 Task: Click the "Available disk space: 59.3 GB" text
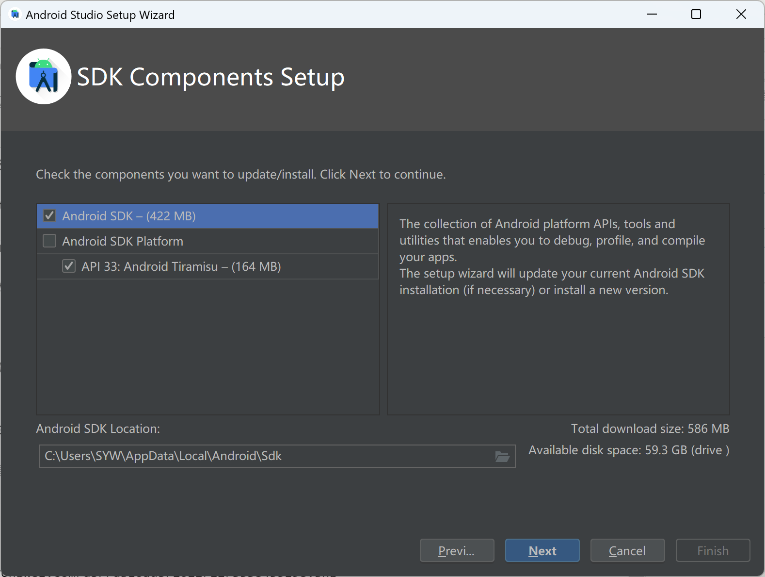click(x=629, y=450)
